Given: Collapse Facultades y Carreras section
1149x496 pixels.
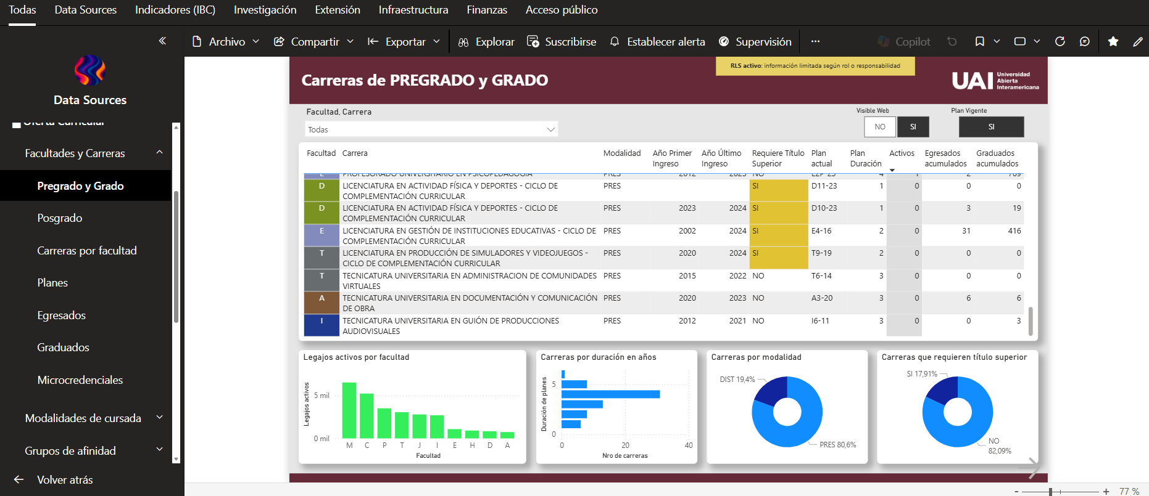Looking at the screenshot, I should pos(159,153).
